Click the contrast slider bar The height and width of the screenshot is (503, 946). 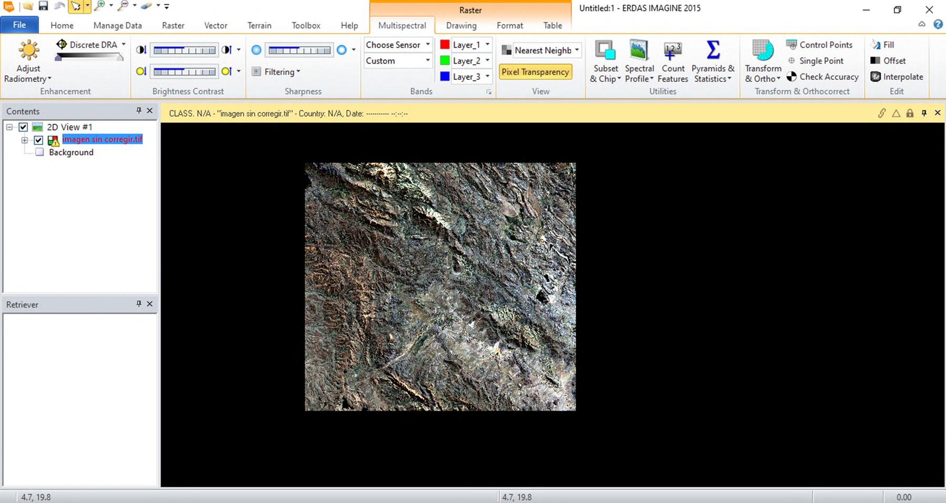184,50
